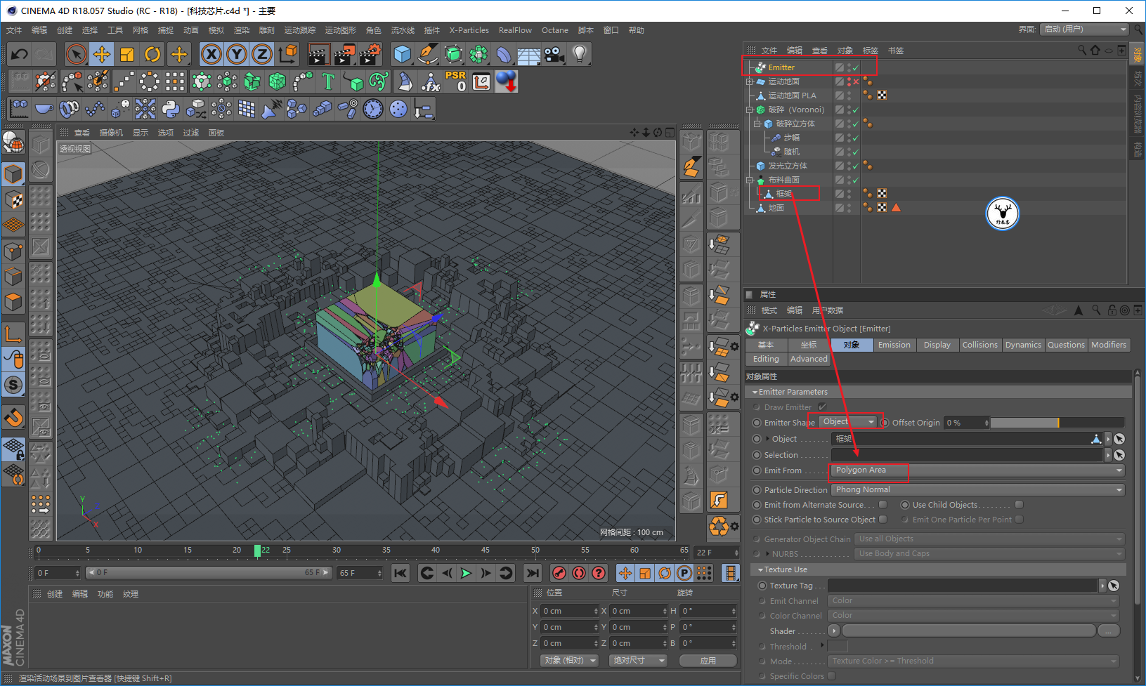This screenshot has height=686, width=1146.
Task: Open the 对象(相对) coordinate dropdown
Action: click(569, 661)
